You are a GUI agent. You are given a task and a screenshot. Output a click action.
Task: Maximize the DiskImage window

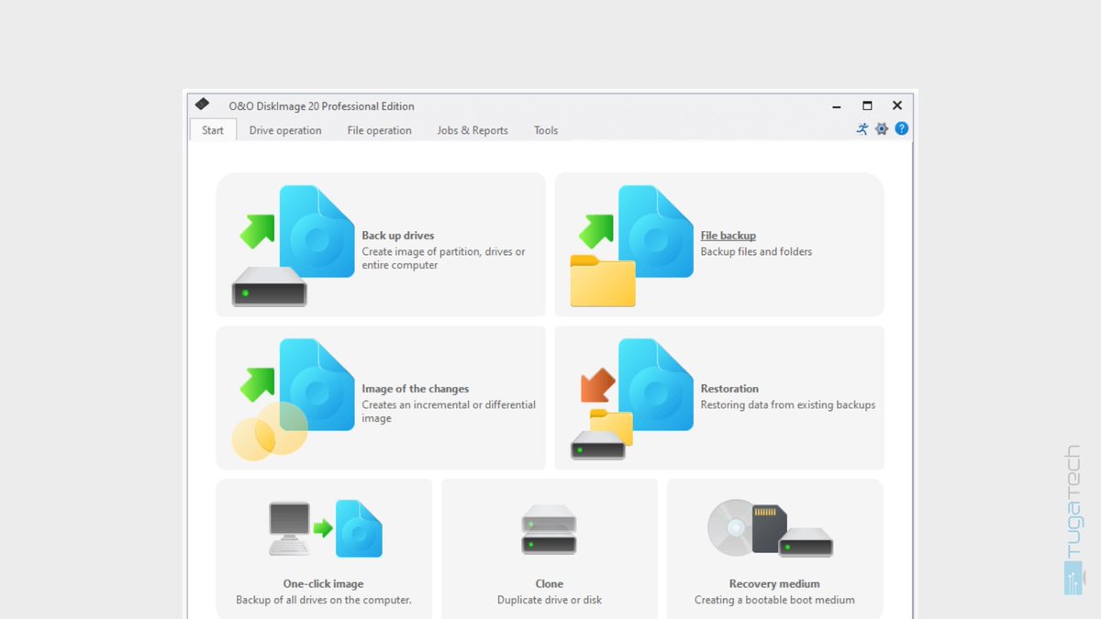click(867, 106)
